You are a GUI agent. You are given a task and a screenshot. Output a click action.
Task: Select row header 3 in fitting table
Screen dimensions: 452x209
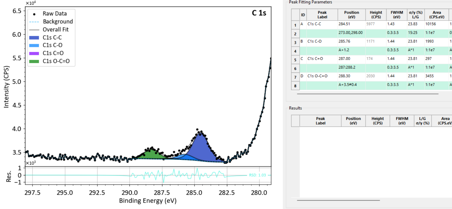(295, 42)
